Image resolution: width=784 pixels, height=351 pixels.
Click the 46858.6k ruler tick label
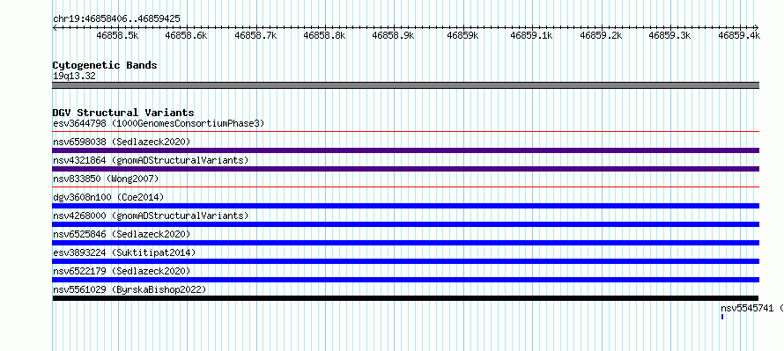187,35
